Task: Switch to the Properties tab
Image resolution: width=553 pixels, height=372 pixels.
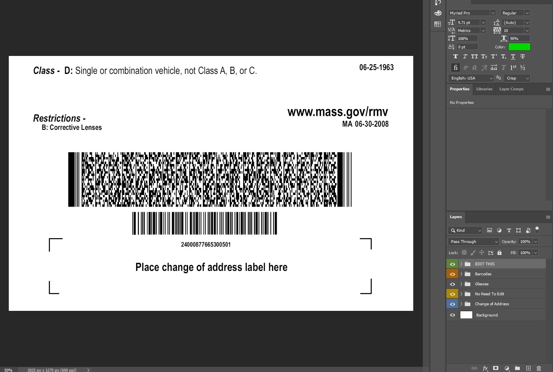Action: [460, 89]
